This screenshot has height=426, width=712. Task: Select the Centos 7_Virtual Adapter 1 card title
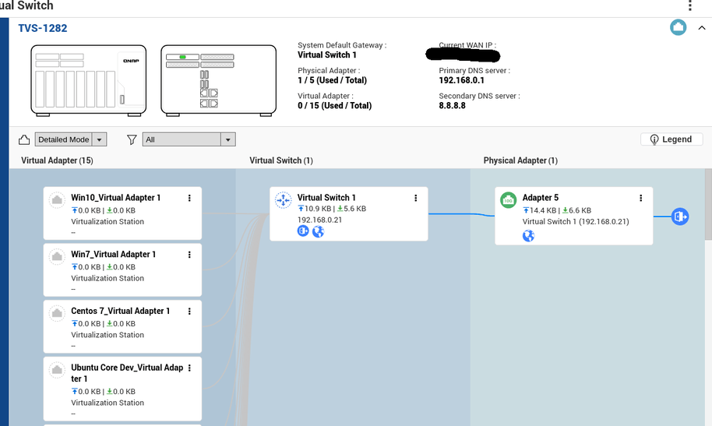120,311
